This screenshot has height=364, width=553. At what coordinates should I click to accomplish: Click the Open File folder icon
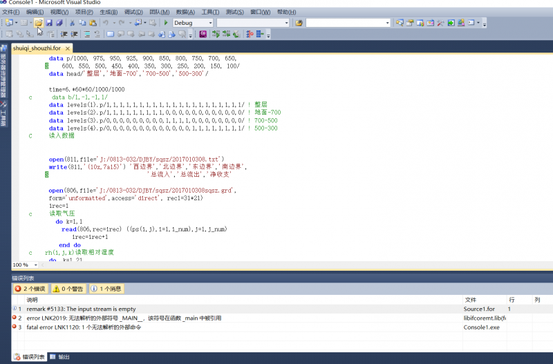click(x=39, y=23)
